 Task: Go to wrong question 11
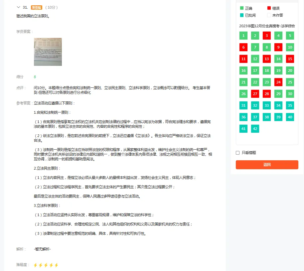click(x=243, y=59)
